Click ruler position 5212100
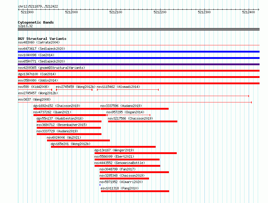The image size is (268, 203). pyautogui.click(x=116, y=12)
